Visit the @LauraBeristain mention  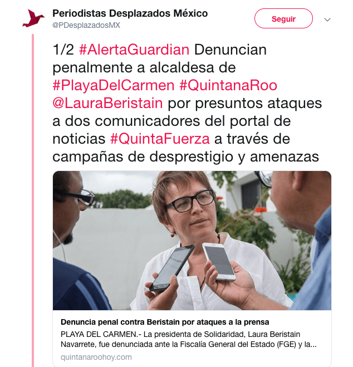click(x=107, y=103)
